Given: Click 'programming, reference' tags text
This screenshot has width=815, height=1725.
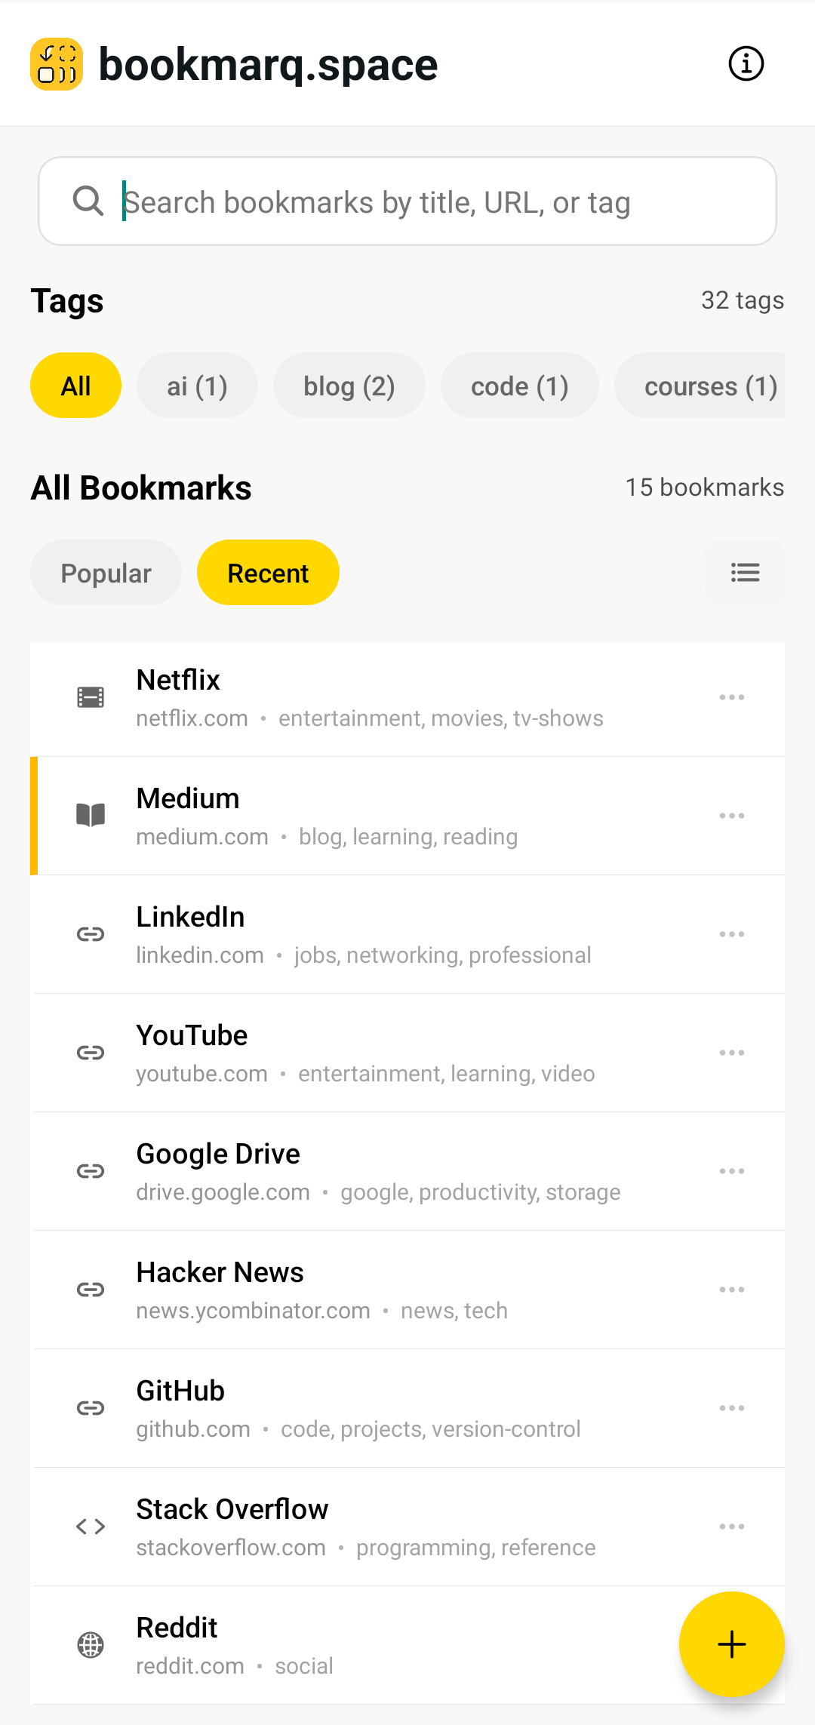Looking at the screenshot, I should pyautogui.click(x=476, y=1548).
